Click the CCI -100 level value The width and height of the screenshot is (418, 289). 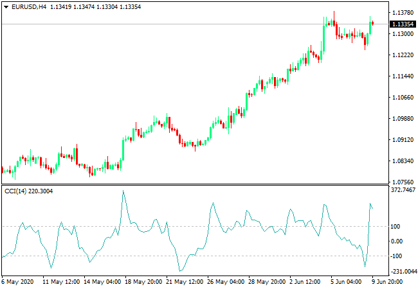[397, 256]
